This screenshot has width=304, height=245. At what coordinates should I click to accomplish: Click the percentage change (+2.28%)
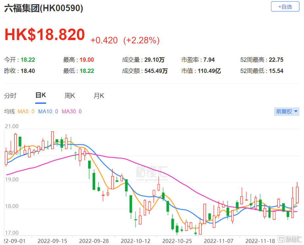(x=142, y=40)
